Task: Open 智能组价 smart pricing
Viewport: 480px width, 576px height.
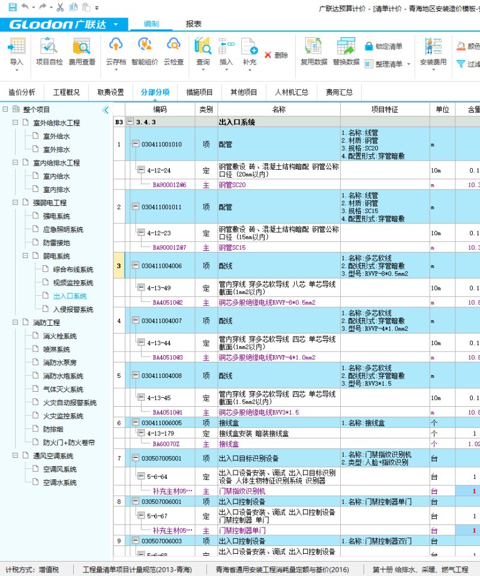Action: (145, 51)
